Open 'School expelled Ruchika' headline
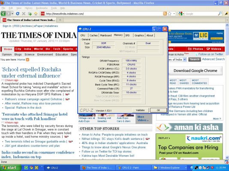Viewport: 229px width, 171px height. click(x=31, y=73)
